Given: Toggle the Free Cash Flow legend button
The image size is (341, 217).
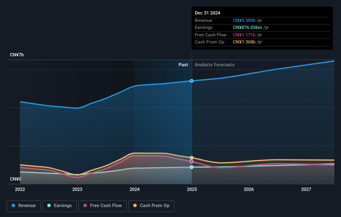Looking at the screenshot, I should tap(103, 206).
